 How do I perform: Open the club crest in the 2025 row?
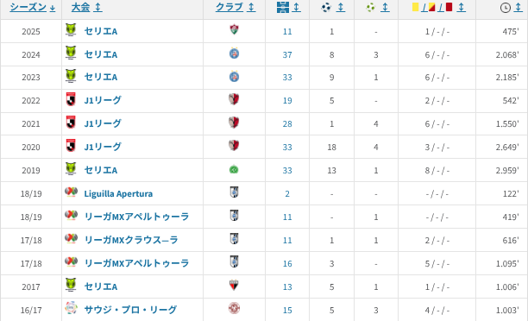(234, 30)
